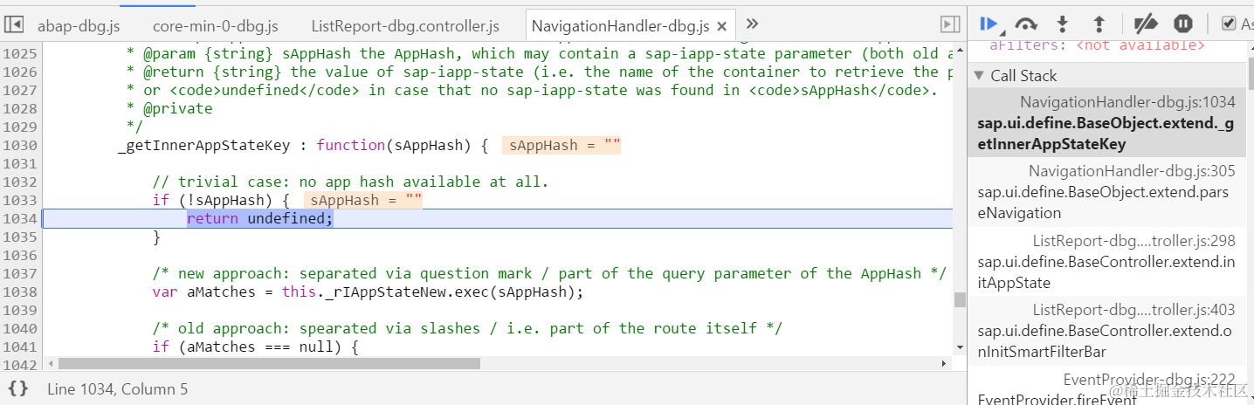1254x405 pixels.
Task: Show more open file tabs
Action: pyautogui.click(x=753, y=24)
